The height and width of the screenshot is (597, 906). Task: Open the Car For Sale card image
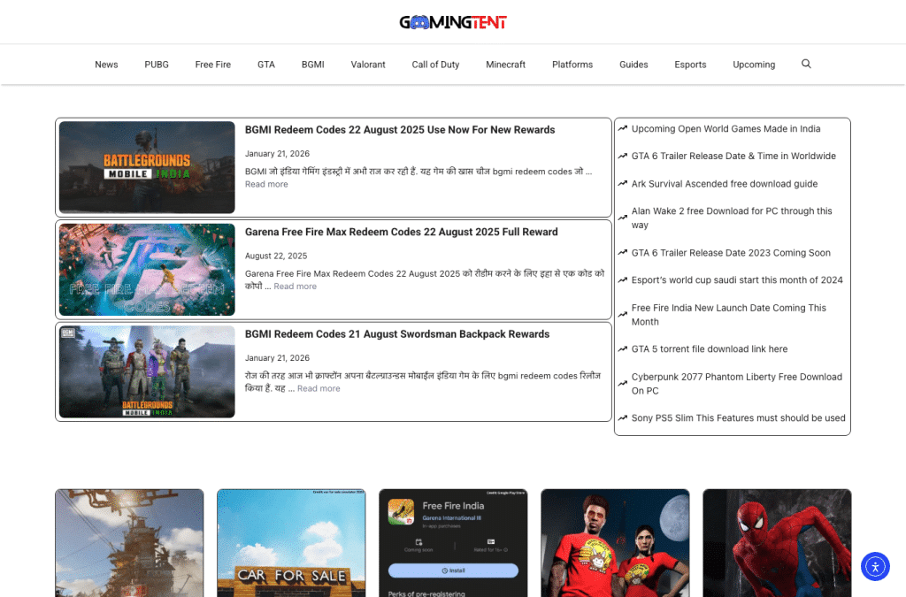[291, 543]
